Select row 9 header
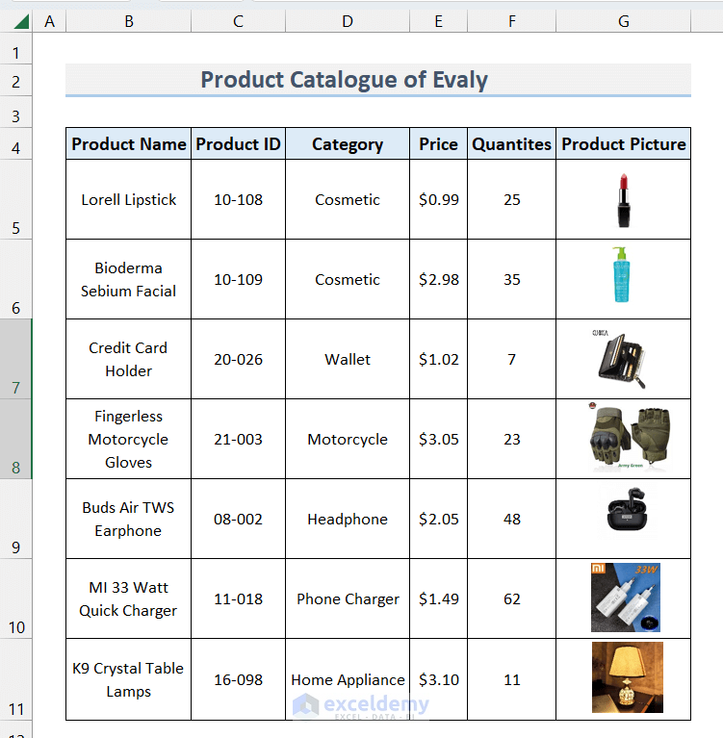The image size is (723, 738). click(x=16, y=519)
